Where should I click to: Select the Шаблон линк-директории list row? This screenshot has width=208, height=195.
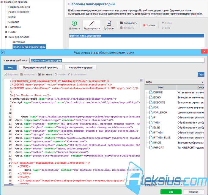tap(136, 36)
